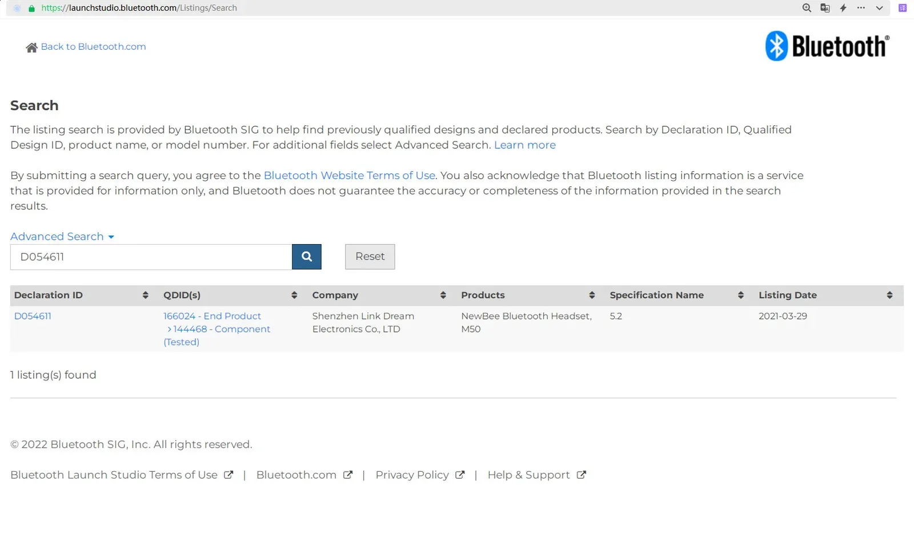The height and width of the screenshot is (535, 914).
Task: Sort table by Declaration ID
Action: click(x=145, y=295)
